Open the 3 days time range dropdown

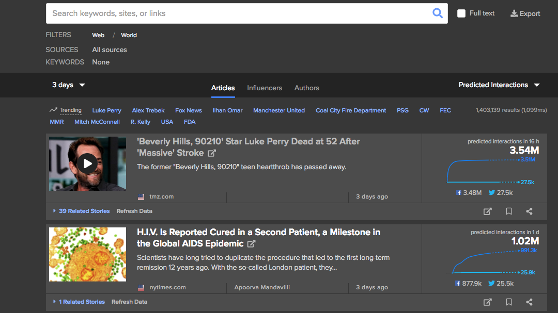click(67, 85)
